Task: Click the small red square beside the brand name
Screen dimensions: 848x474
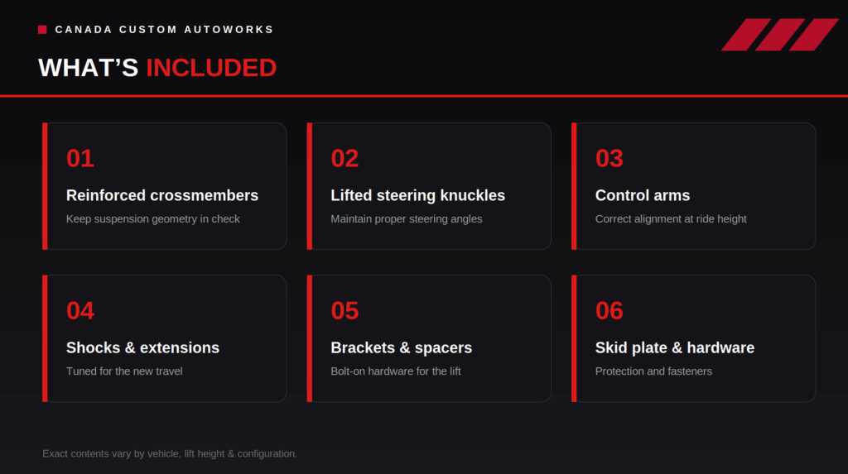Action: coord(42,30)
